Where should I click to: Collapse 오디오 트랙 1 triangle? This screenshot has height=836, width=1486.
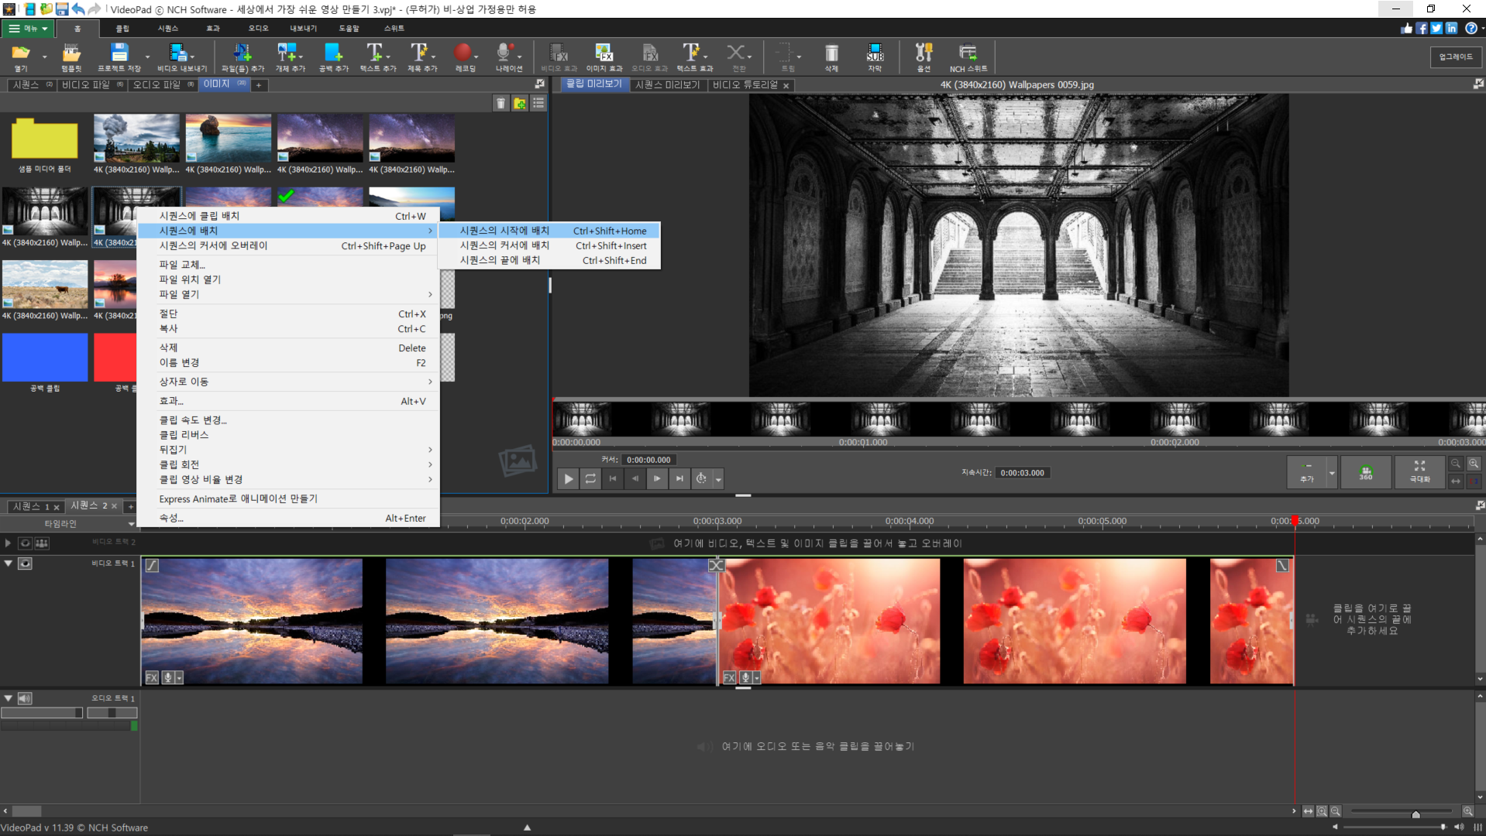click(9, 698)
